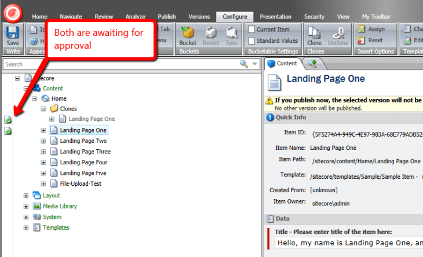Viewport: 423px width, 257px height.
Task: Click the Title text input field
Action: [348, 244]
